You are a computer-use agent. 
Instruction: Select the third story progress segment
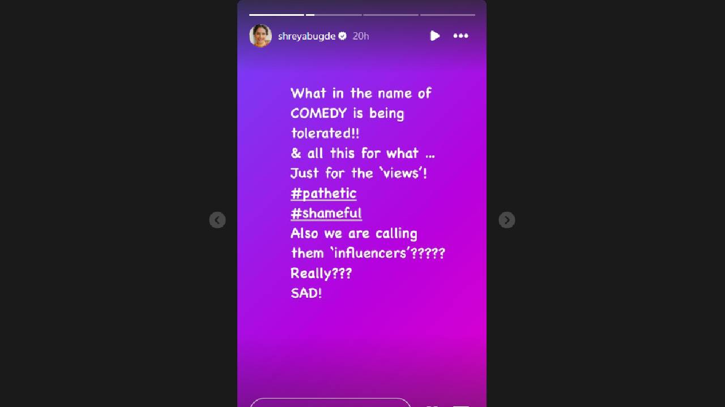[x=391, y=15]
